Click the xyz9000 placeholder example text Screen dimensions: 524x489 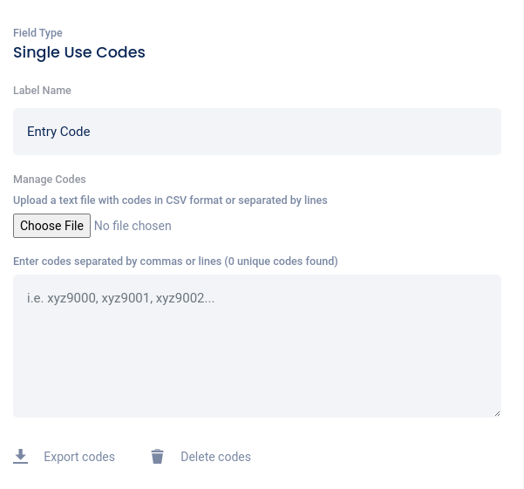click(x=71, y=298)
